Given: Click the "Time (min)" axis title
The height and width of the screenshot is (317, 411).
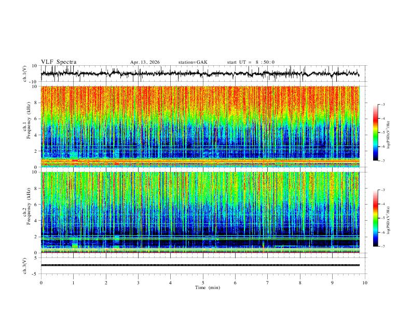Looking at the screenshot, I should (x=208, y=287).
